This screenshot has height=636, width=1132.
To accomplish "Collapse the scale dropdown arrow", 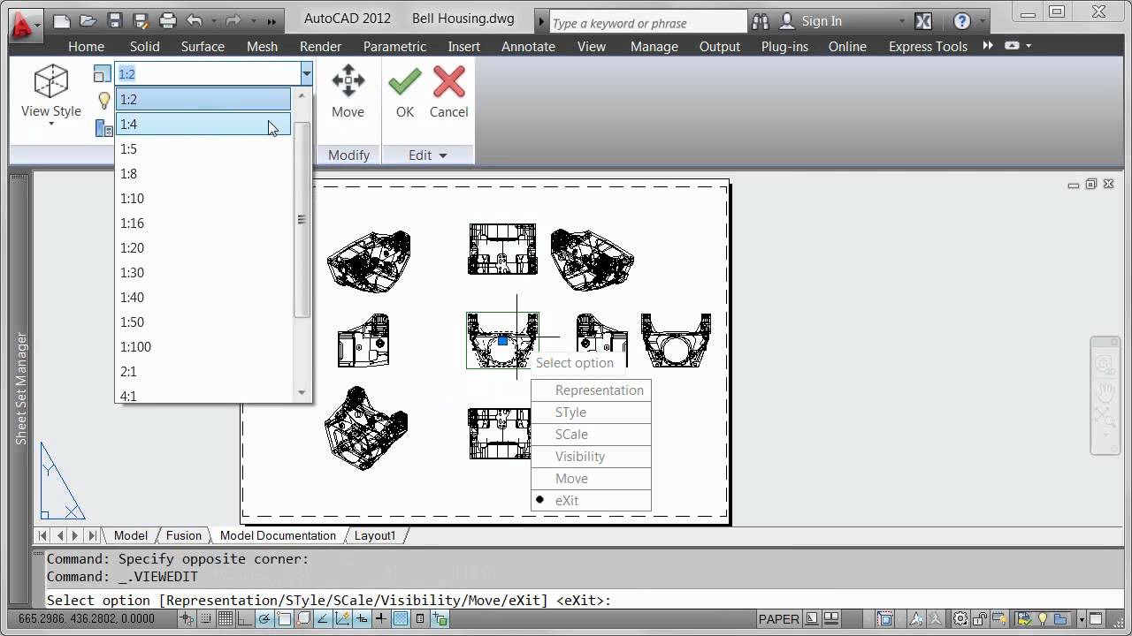I will (x=306, y=74).
